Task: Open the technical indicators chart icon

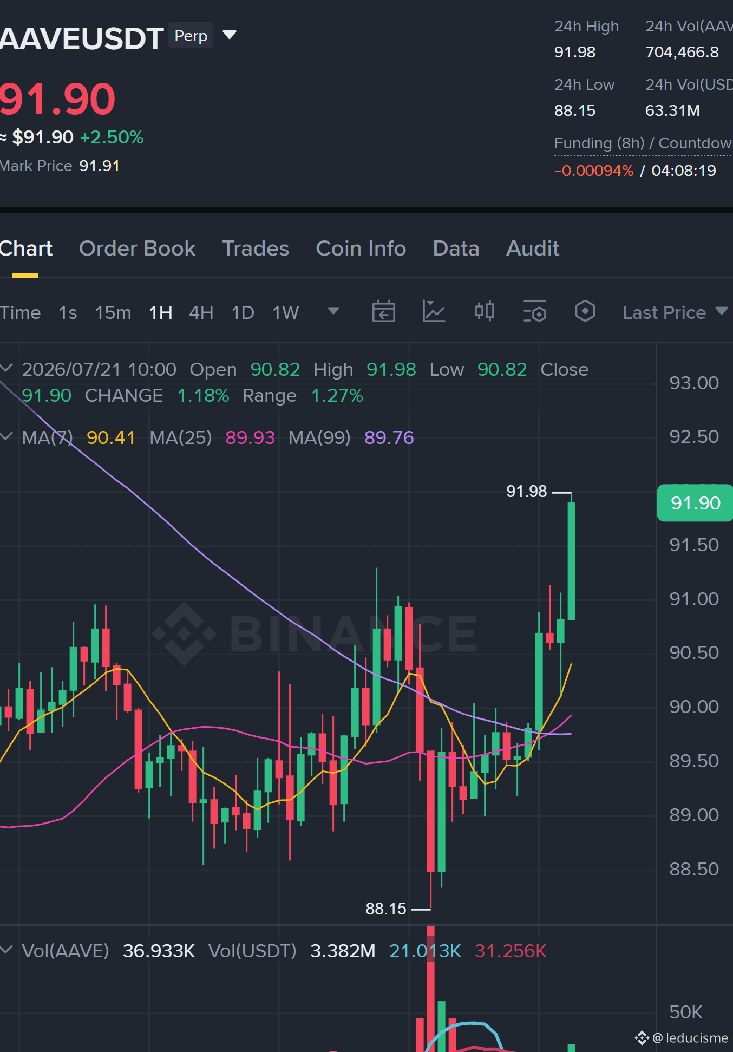Action: pos(434,311)
